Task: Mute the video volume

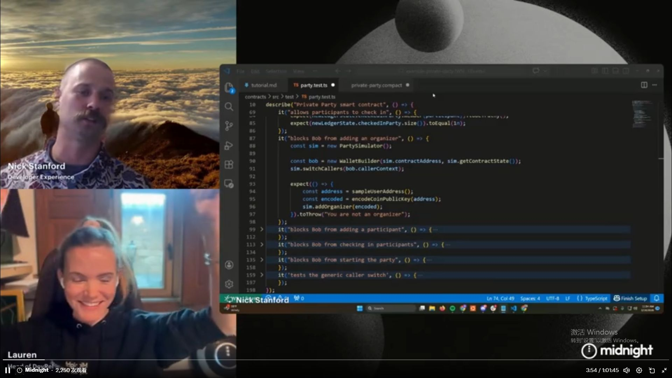Action: pos(626,370)
